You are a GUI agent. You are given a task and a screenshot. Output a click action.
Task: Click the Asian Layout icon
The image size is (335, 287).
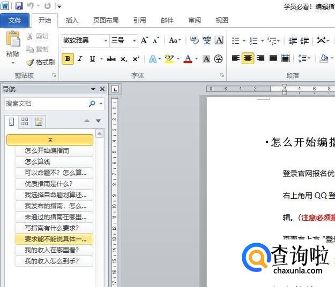coord(321,40)
